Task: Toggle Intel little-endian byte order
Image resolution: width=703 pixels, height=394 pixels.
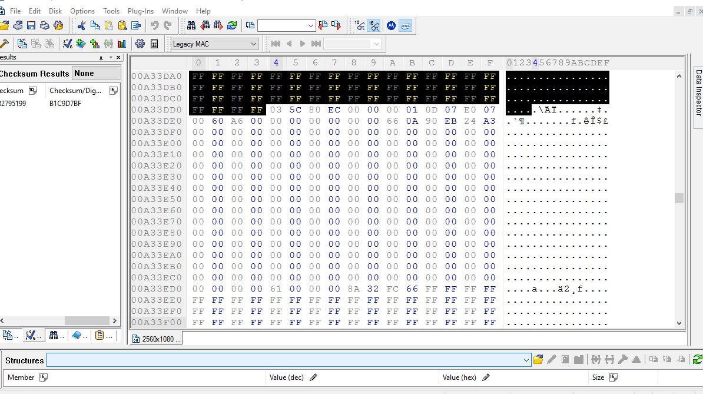Action: tap(405, 25)
